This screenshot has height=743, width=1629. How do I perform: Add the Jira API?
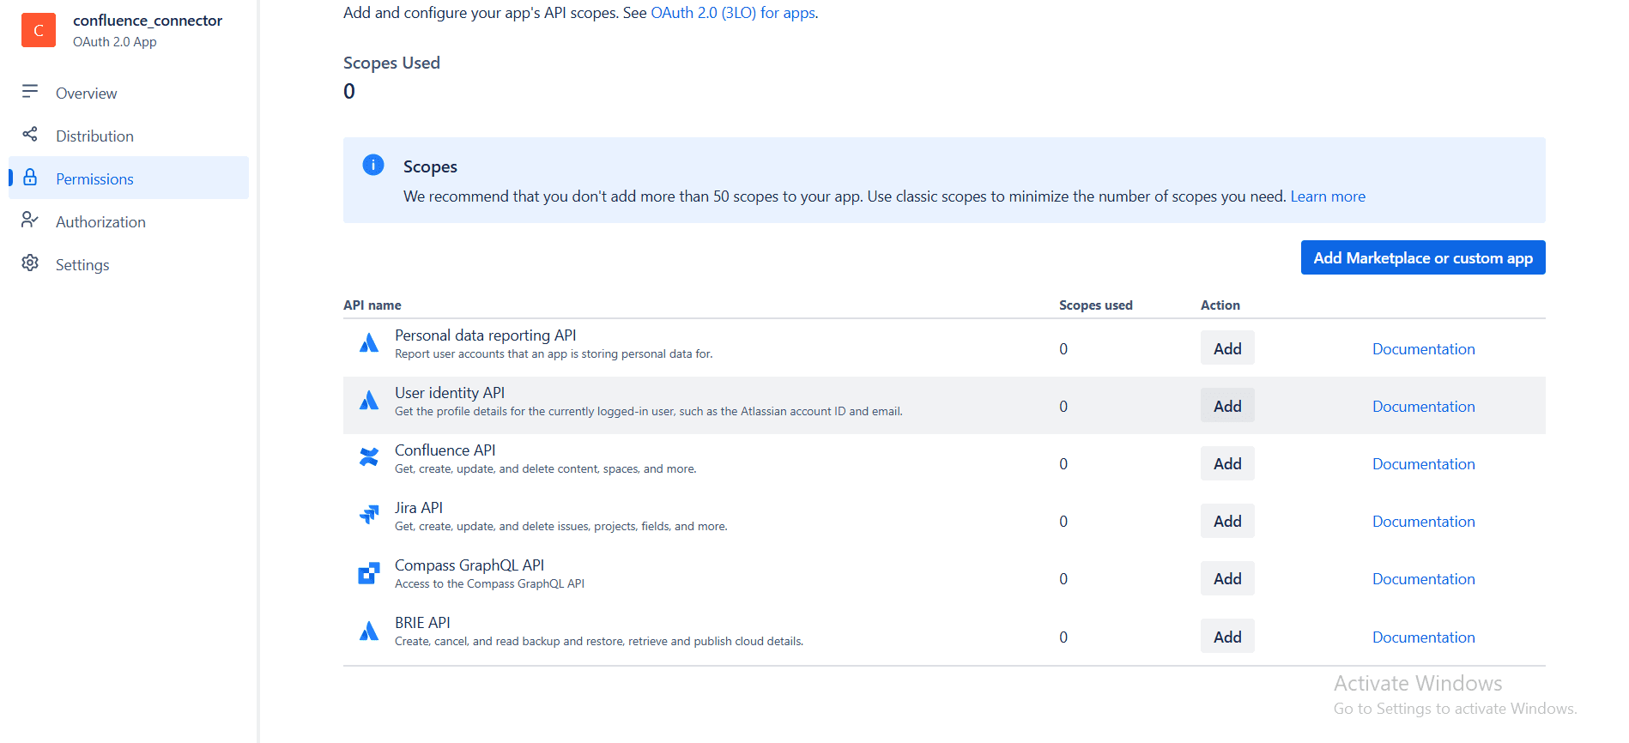pos(1227,521)
